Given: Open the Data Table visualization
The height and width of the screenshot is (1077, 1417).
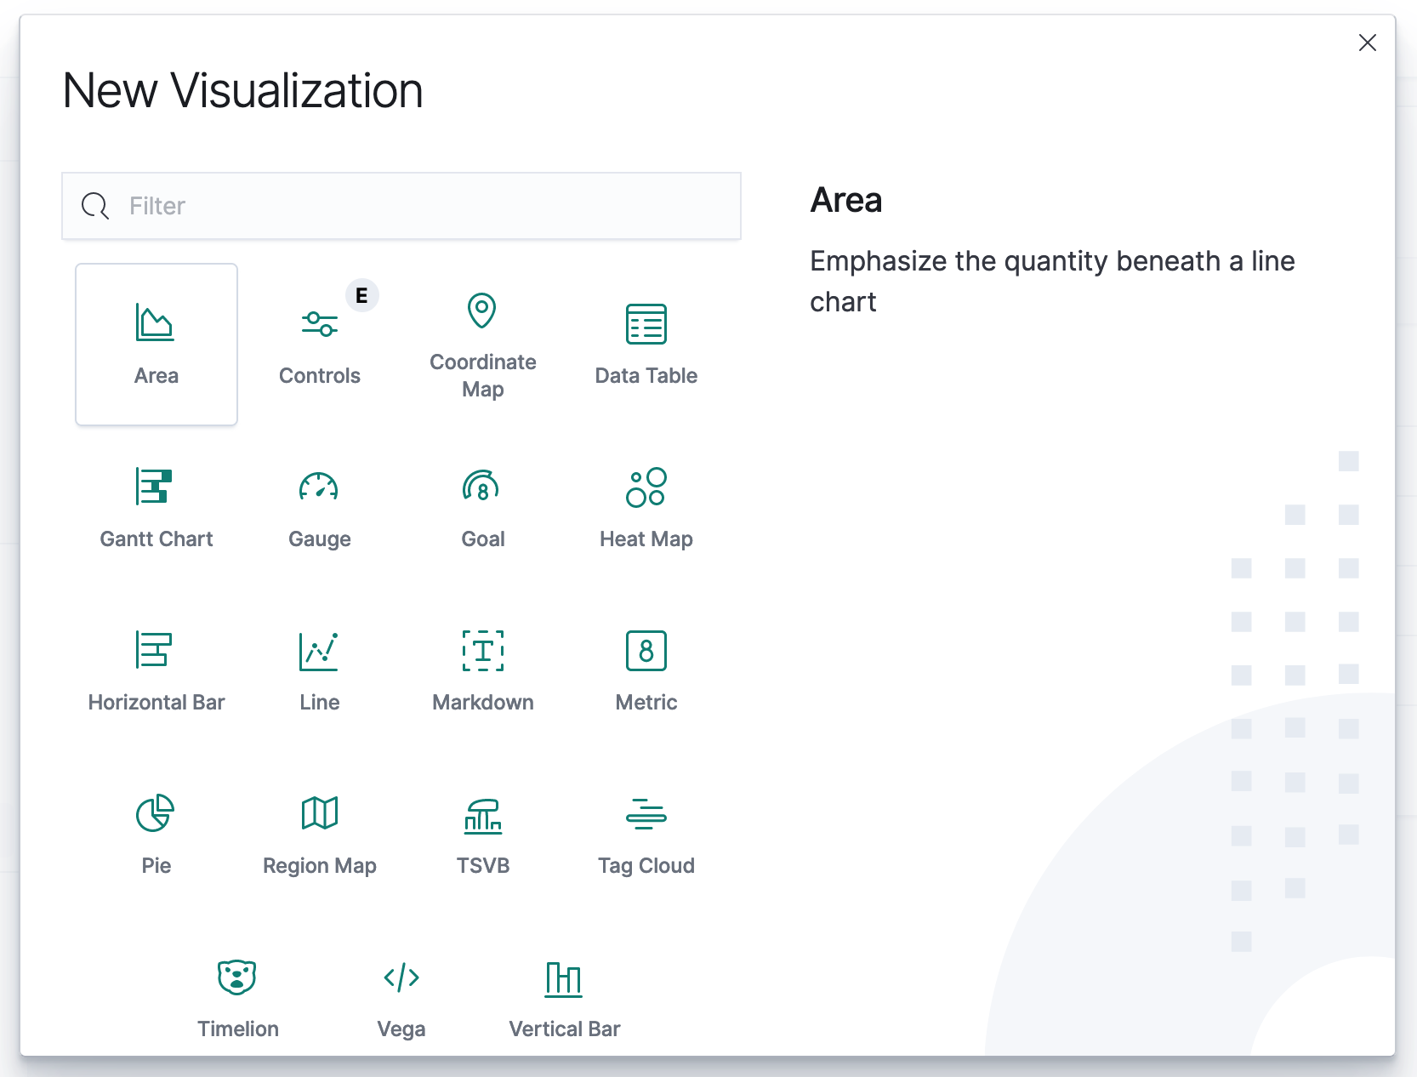Looking at the screenshot, I should point(646,324).
